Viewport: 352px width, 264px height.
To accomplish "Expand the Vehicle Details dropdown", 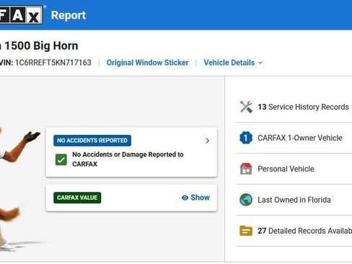I will point(233,63).
